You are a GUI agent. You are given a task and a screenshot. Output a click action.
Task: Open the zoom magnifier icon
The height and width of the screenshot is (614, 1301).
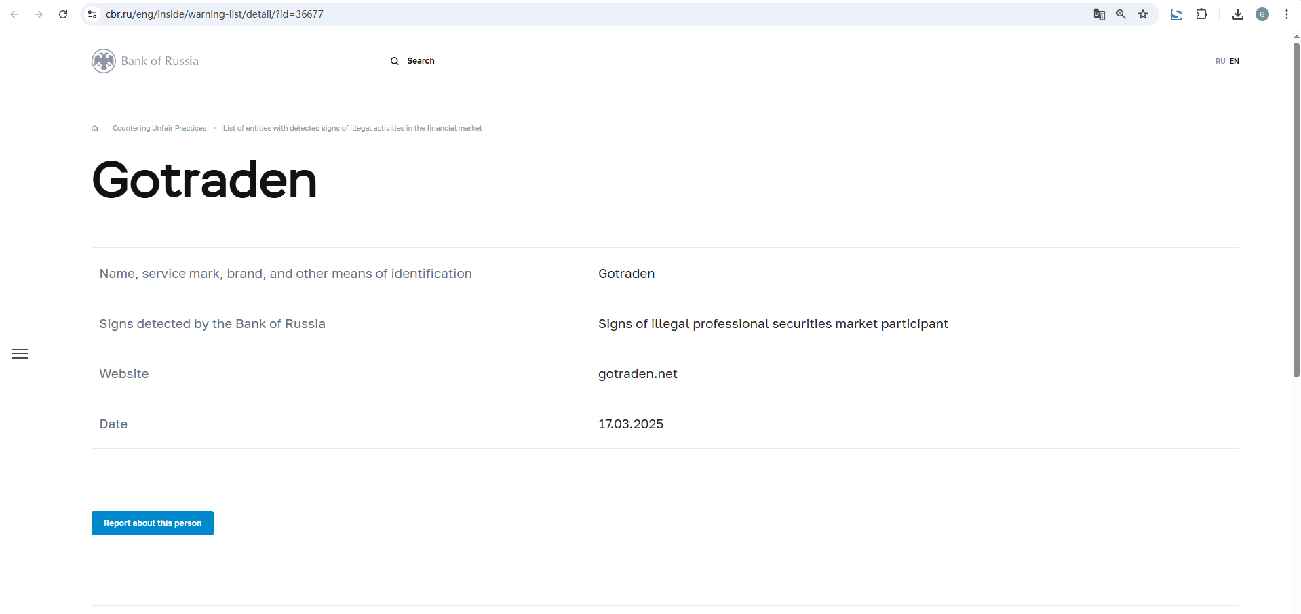1121,14
